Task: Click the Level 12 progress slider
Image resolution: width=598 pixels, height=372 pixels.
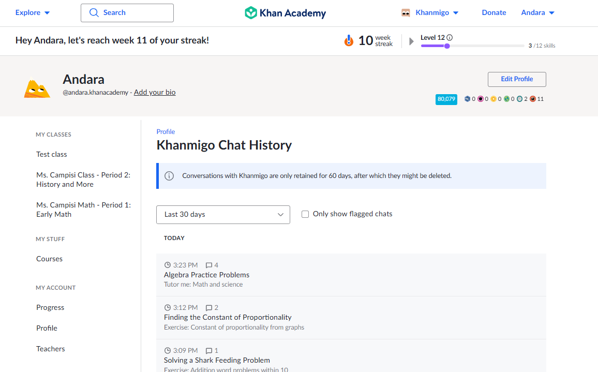Action: pyautogui.click(x=472, y=46)
